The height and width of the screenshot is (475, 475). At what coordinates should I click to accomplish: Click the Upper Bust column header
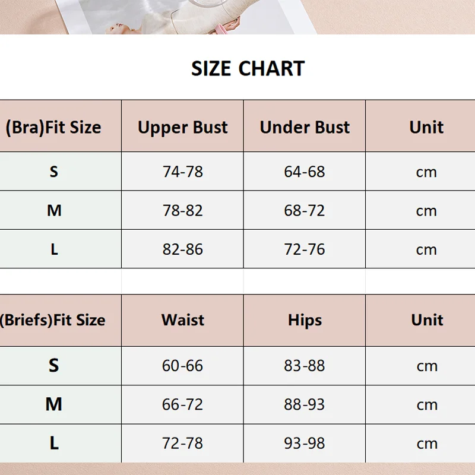pos(183,127)
